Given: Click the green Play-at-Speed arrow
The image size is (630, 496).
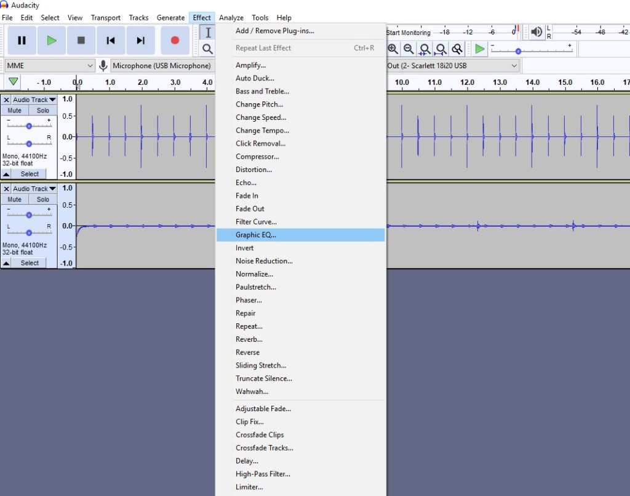Looking at the screenshot, I should click(479, 49).
